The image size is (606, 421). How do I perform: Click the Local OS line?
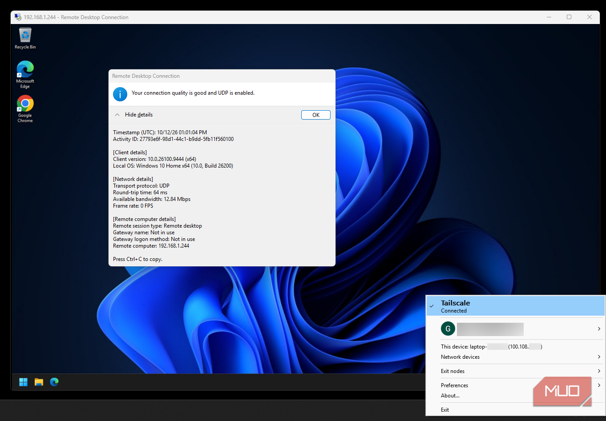[173, 166]
